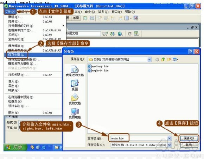Click the Windows Start button
The width and height of the screenshot is (204, 159).
(x=15, y=147)
